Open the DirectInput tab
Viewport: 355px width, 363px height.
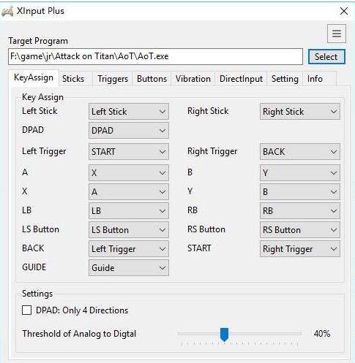coord(241,79)
